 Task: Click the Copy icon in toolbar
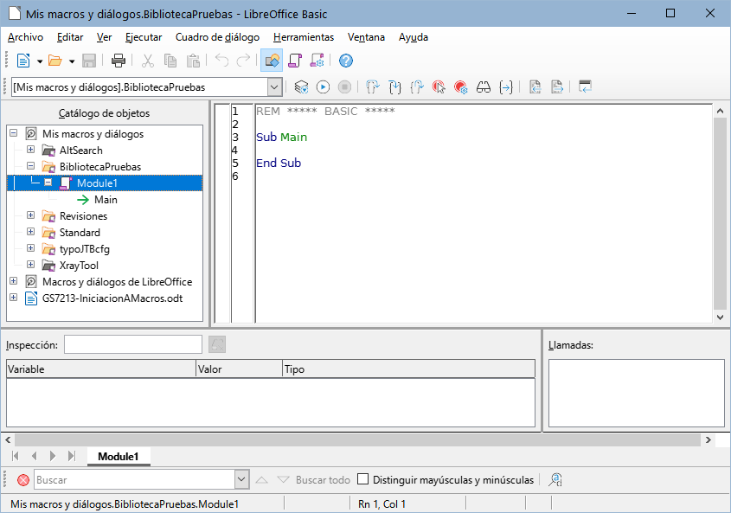pyautogui.click(x=170, y=61)
